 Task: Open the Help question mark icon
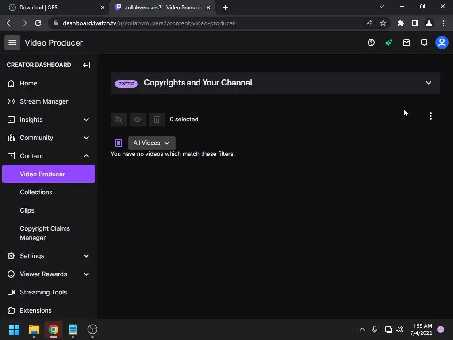371,43
